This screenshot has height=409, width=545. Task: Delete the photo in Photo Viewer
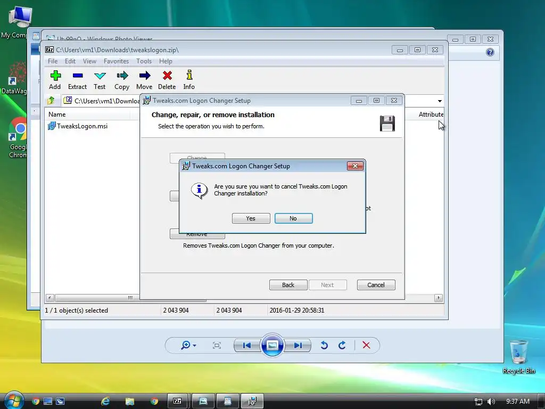coord(366,345)
